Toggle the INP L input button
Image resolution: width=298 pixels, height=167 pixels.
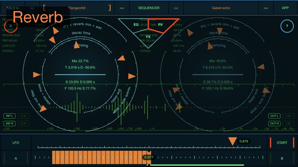pos(9,116)
